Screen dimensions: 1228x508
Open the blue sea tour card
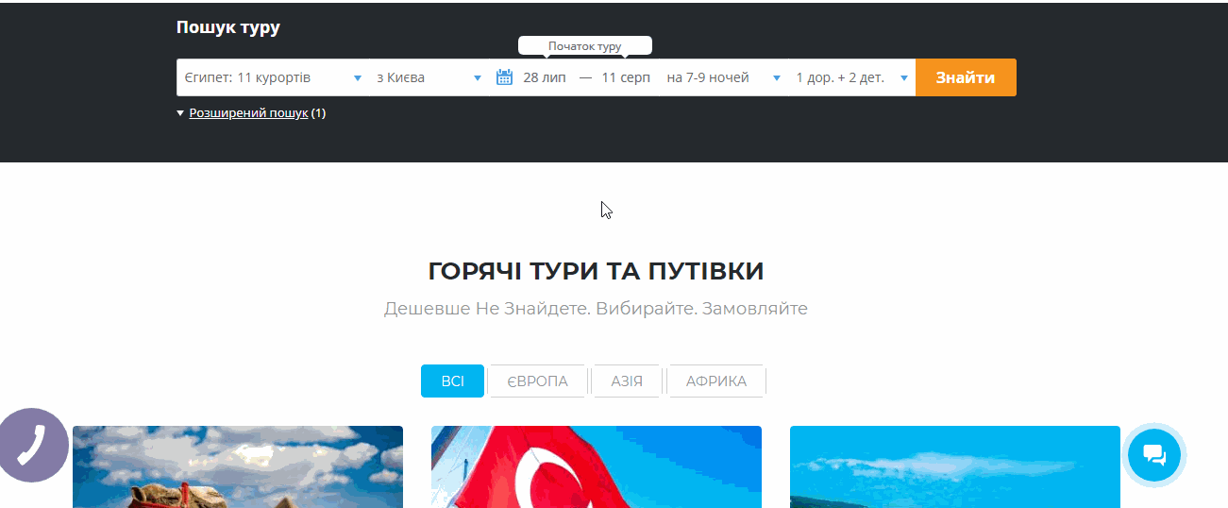[955, 466]
